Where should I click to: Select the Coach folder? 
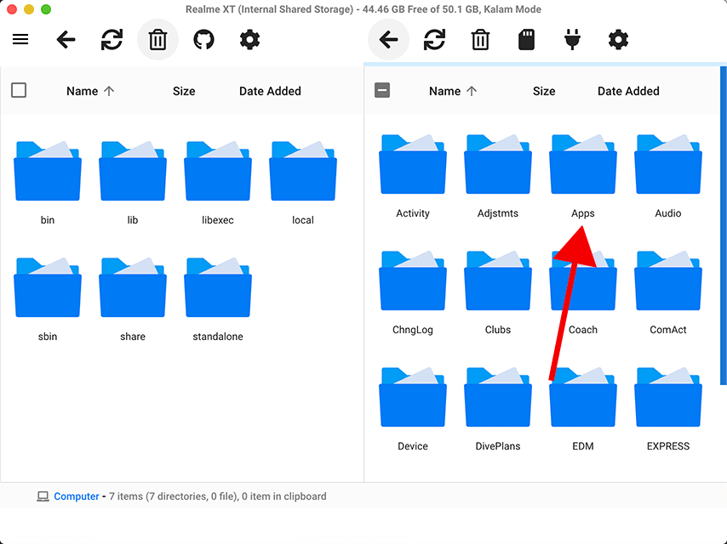point(583,292)
